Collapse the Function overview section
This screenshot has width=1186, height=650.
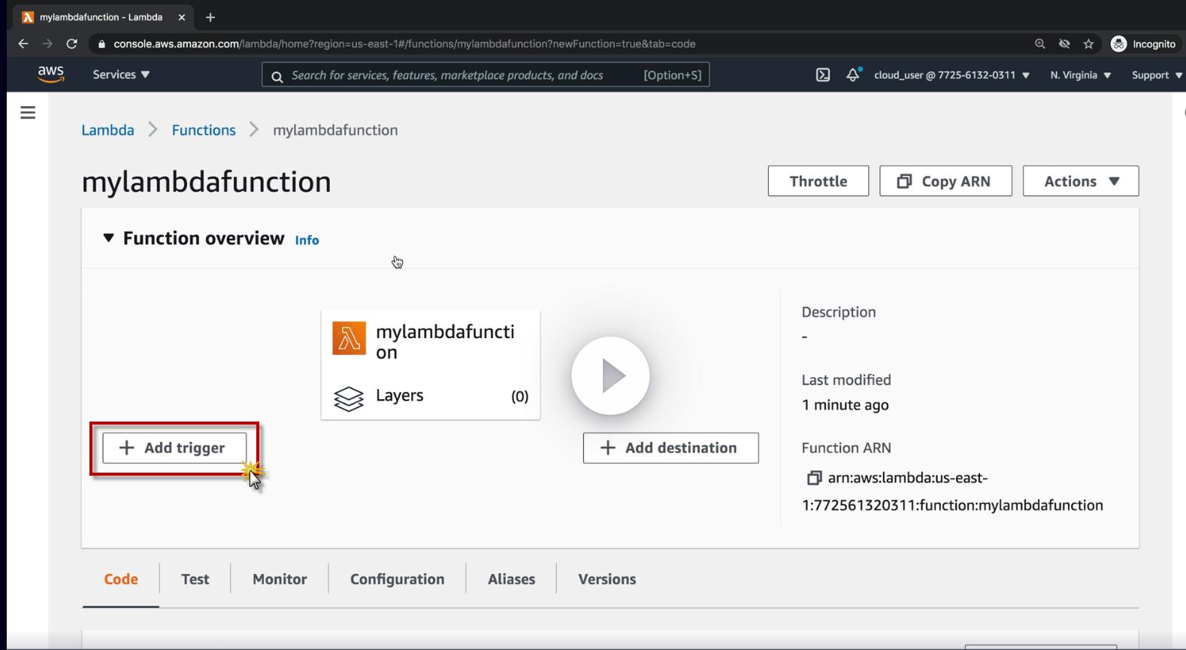[109, 238]
